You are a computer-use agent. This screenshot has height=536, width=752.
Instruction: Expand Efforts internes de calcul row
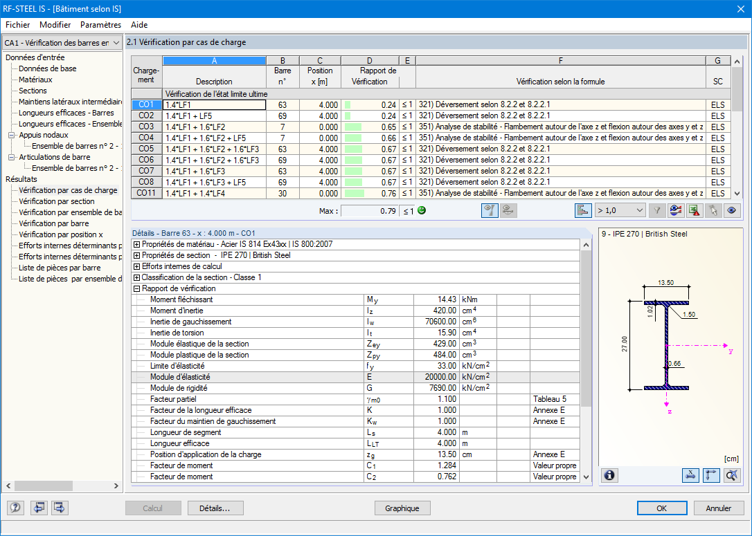point(136,266)
